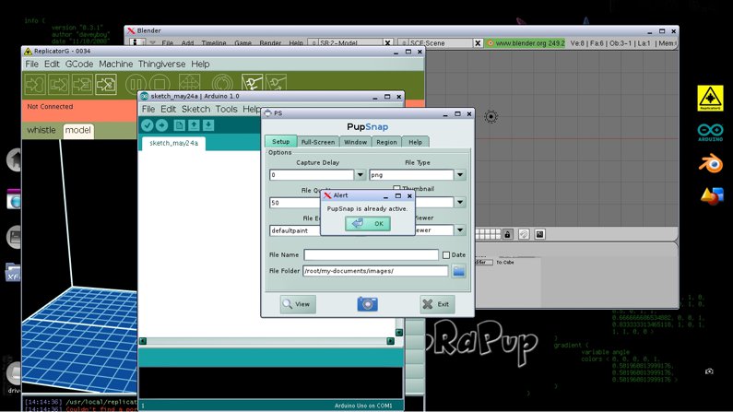Click the lamp object in Blender viewport
The width and height of the screenshot is (733, 412).
tap(491, 116)
